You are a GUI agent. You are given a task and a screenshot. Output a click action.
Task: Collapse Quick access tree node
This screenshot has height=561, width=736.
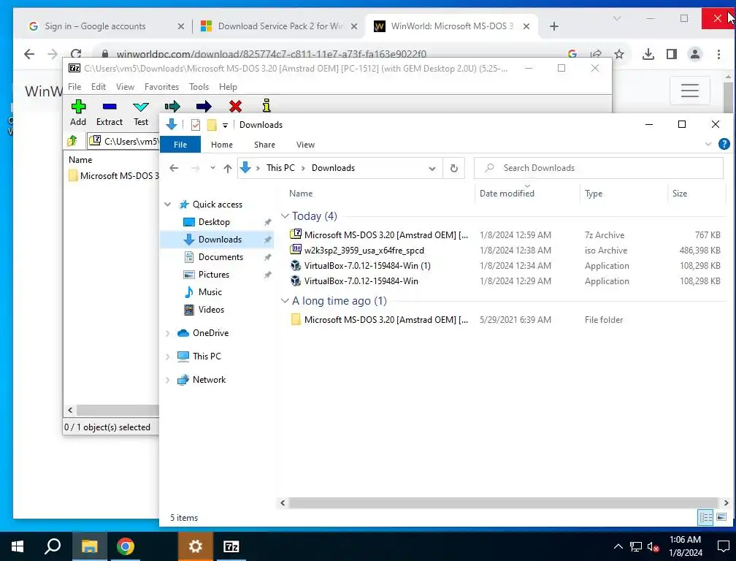point(168,205)
